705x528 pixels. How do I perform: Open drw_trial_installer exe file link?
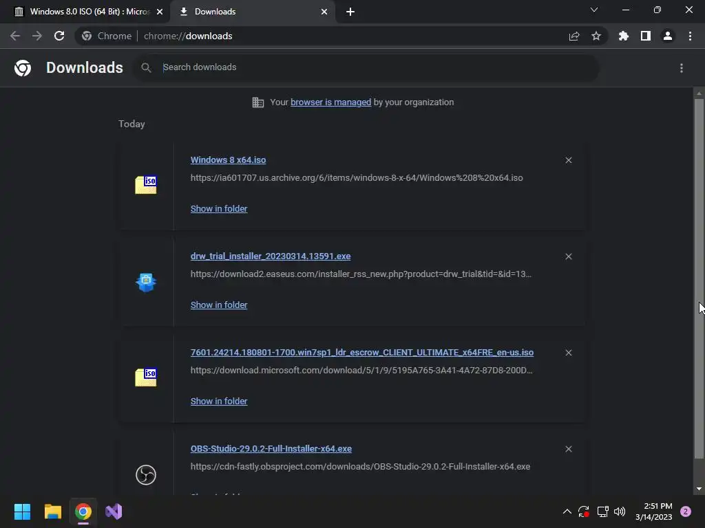271,256
